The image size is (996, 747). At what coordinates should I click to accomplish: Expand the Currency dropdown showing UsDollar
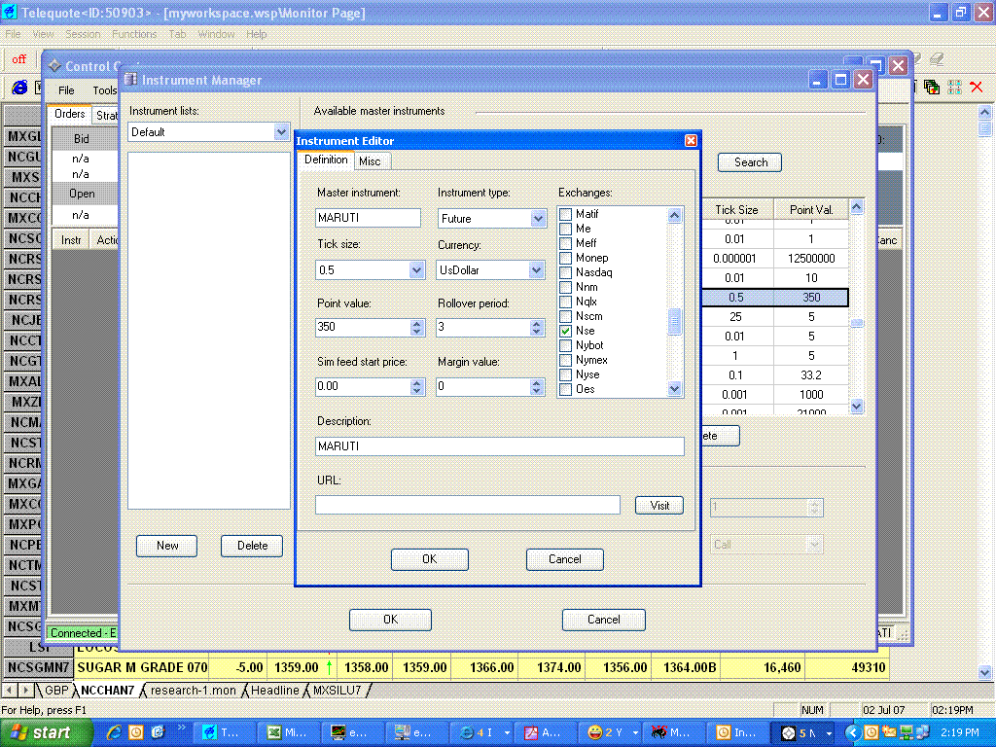(538, 269)
